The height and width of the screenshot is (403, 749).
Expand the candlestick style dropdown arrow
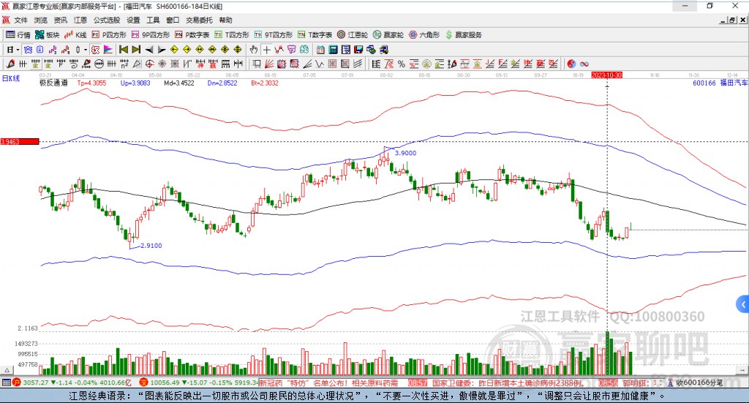tap(86, 50)
